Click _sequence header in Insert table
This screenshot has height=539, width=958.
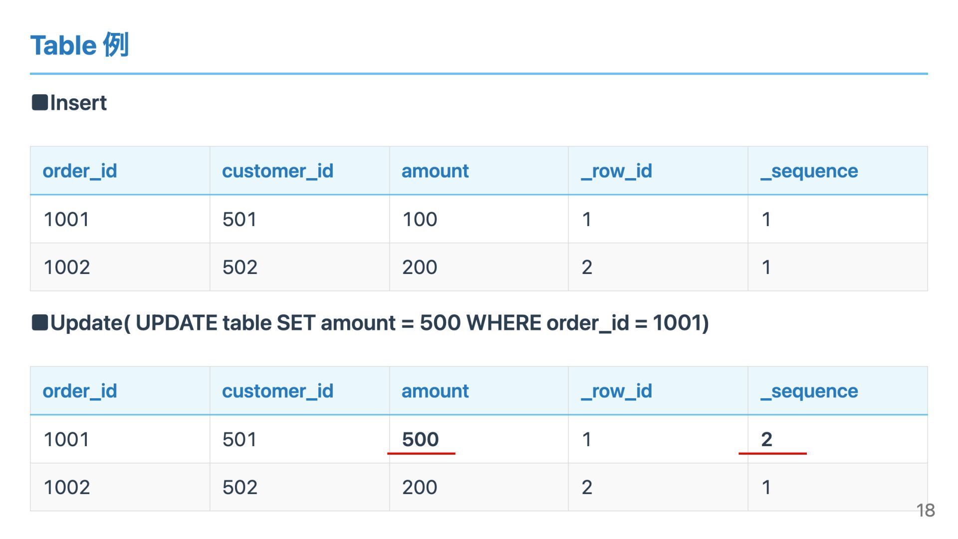[x=809, y=171]
